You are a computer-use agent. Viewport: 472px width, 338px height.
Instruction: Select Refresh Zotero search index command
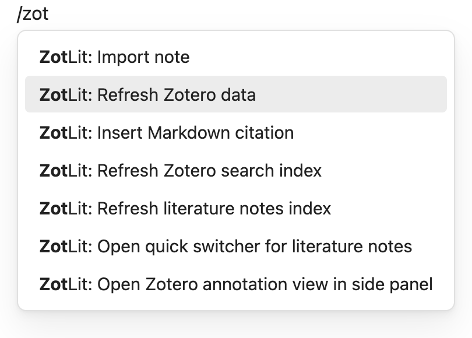pyautogui.click(x=235, y=170)
